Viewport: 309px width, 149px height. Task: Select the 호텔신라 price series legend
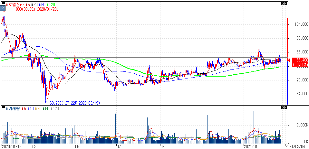(x=15, y=4)
